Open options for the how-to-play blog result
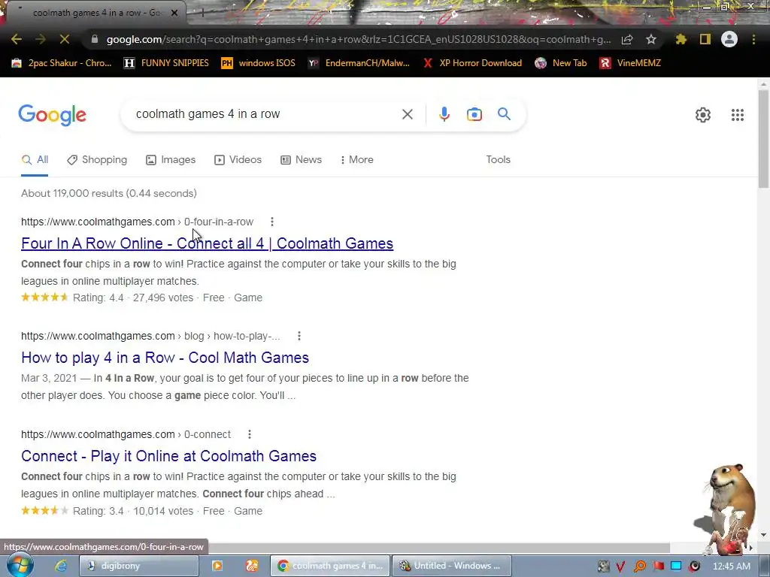The height and width of the screenshot is (577, 770). (299, 336)
